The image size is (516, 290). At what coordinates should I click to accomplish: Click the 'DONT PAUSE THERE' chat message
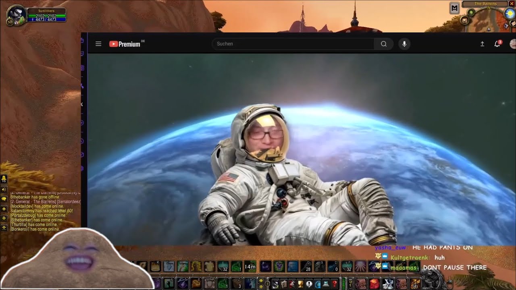coord(455,267)
